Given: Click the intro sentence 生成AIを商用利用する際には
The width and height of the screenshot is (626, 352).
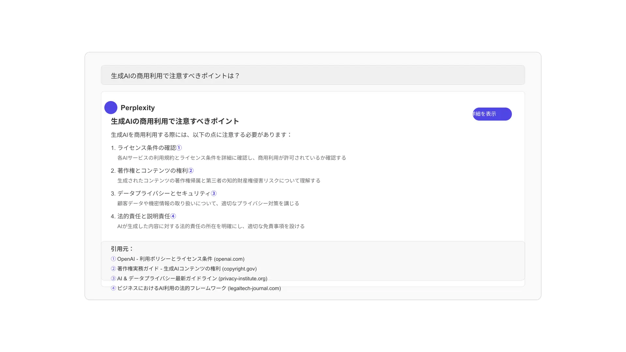Looking at the screenshot, I should point(201,135).
